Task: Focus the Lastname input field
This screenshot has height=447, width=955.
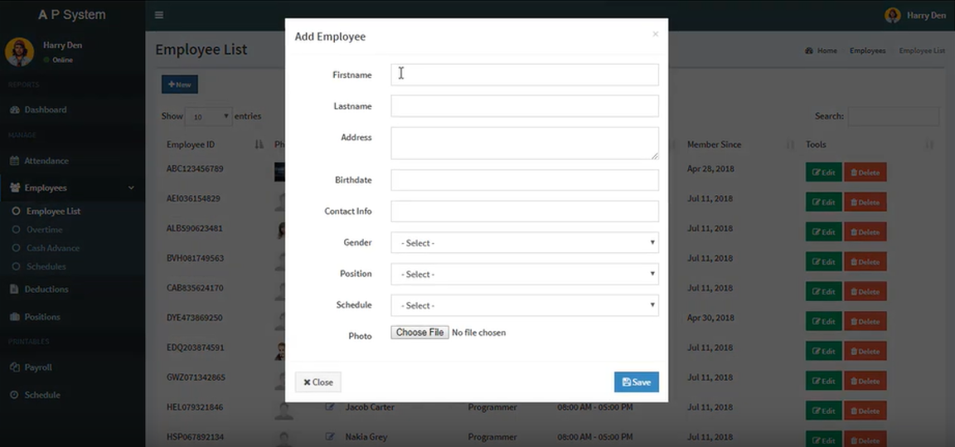Action: coord(525,106)
